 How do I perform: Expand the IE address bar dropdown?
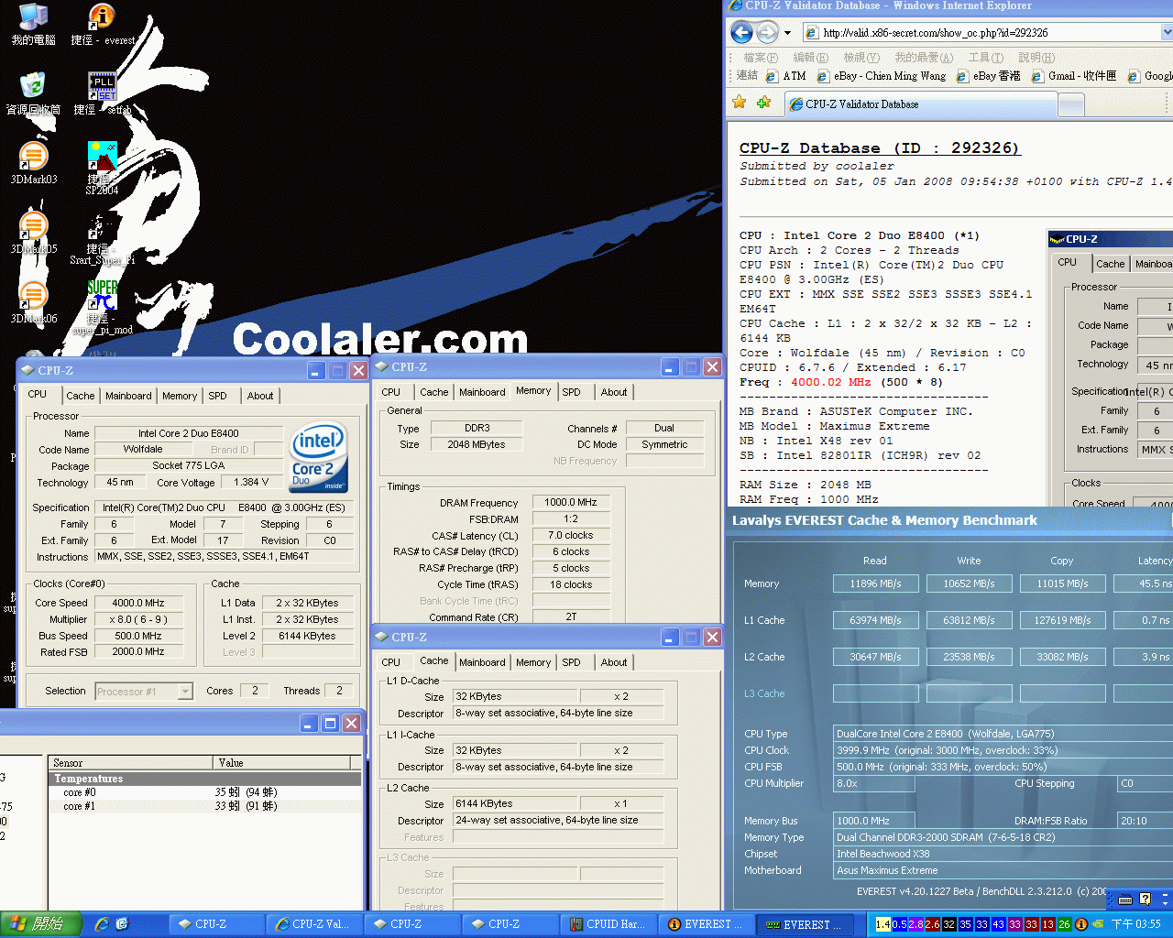click(1167, 33)
